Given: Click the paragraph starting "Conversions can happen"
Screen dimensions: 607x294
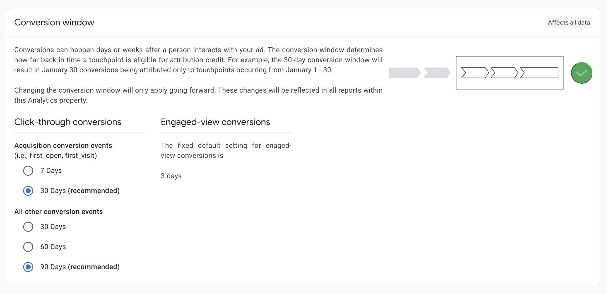Looking at the screenshot, I should [x=198, y=60].
